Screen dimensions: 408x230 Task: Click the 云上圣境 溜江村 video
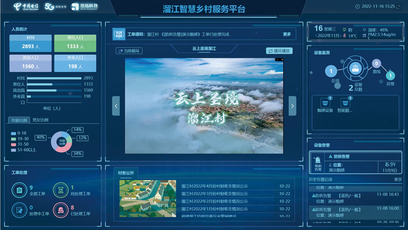coord(204,106)
